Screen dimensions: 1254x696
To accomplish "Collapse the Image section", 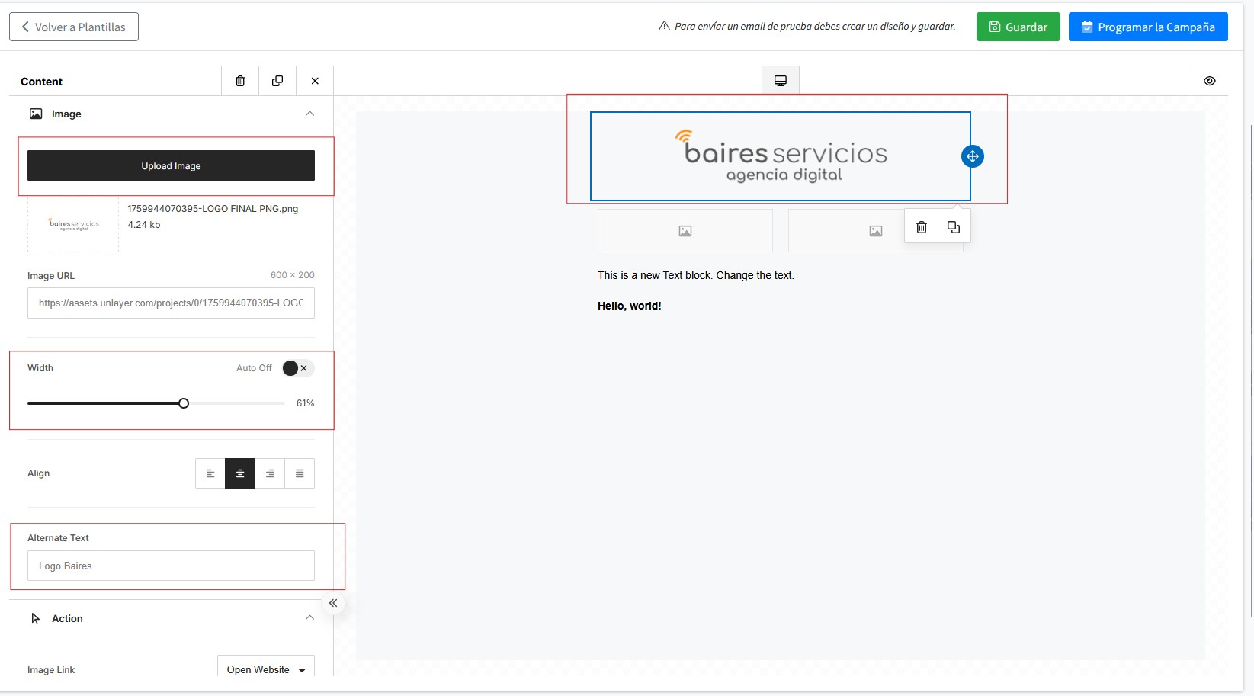I will coord(309,114).
